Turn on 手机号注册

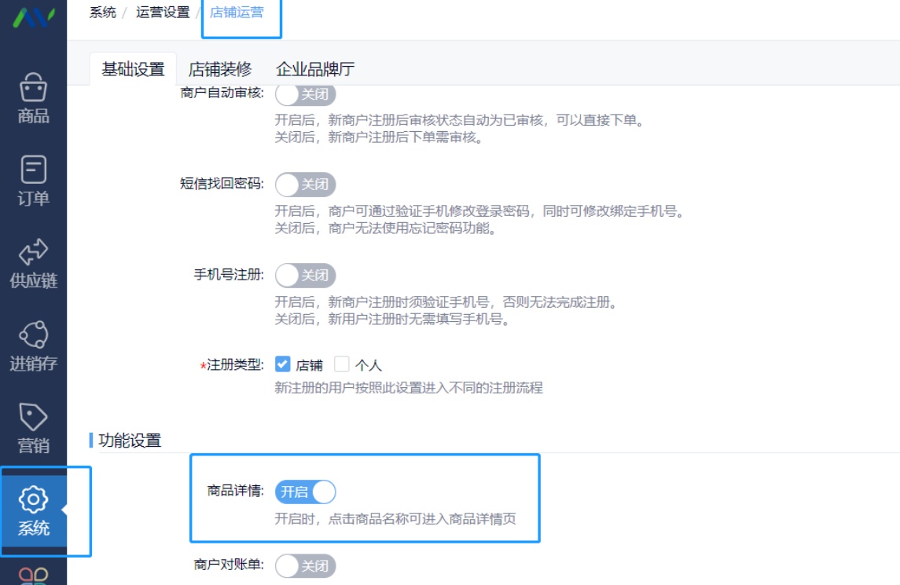(x=307, y=276)
